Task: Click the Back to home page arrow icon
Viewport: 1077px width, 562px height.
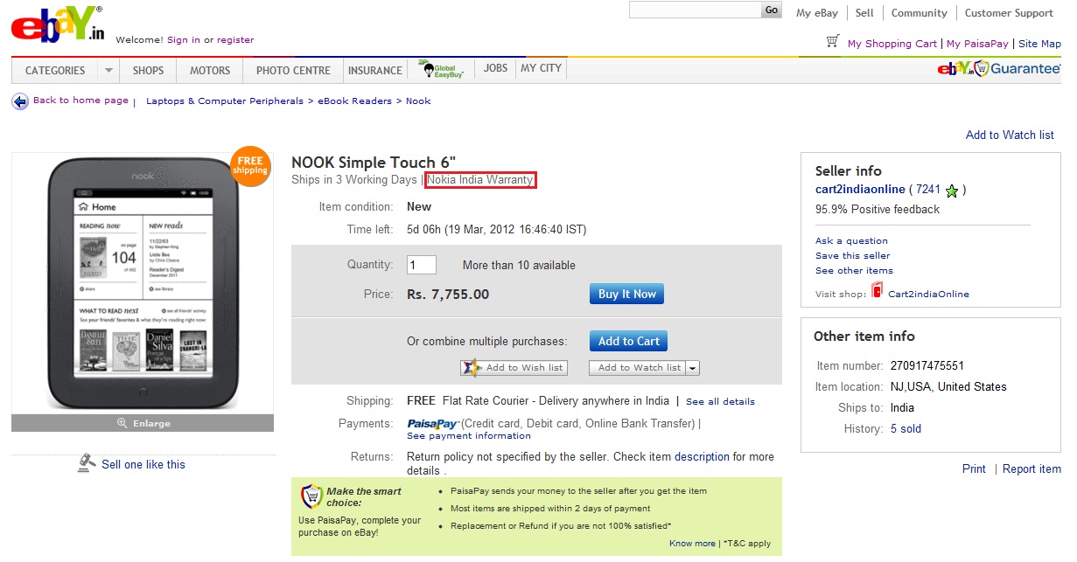Action: pos(20,101)
